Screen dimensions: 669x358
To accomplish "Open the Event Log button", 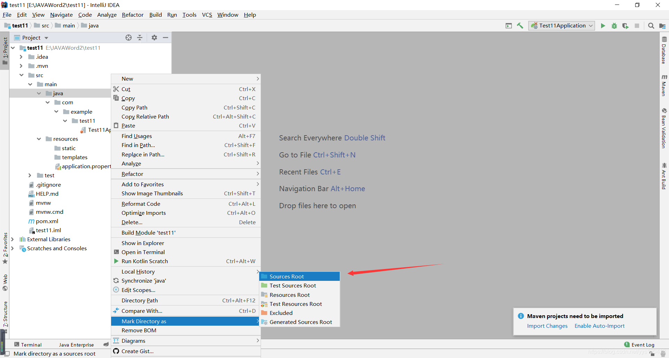I will pos(639,344).
